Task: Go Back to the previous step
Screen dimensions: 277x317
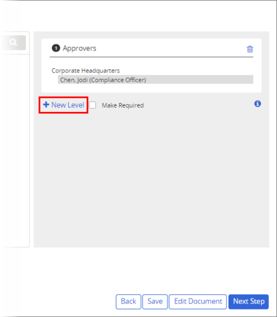Action: tap(129, 302)
